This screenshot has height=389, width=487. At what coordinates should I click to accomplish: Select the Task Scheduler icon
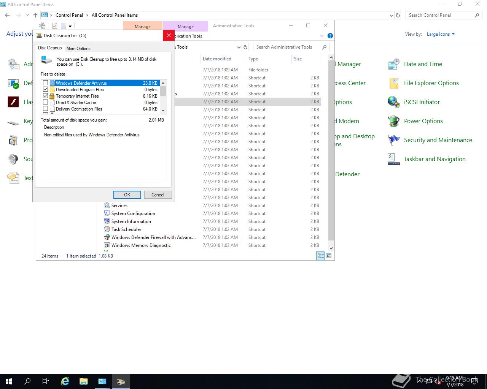click(x=107, y=229)
